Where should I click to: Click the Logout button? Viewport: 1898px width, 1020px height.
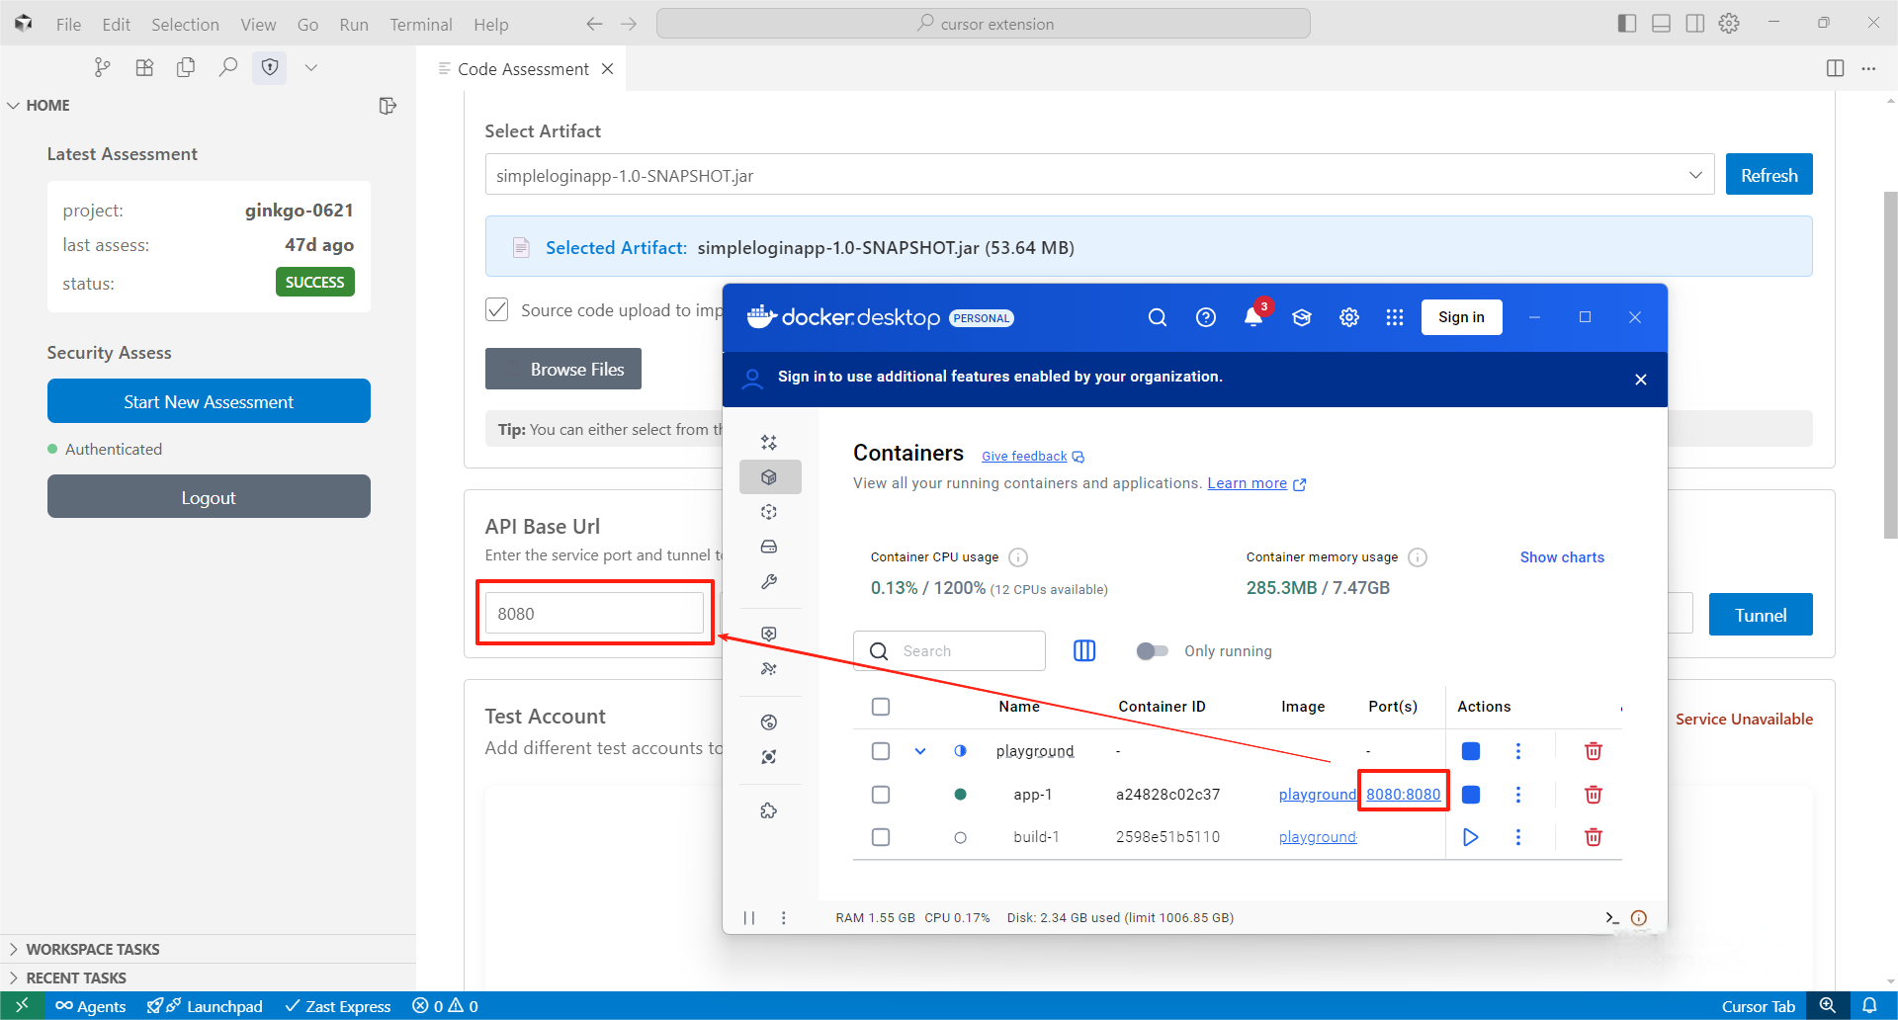(x=209, y=497)
